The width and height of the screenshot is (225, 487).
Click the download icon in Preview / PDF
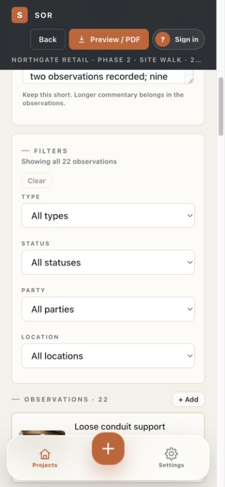click(82, 40)
